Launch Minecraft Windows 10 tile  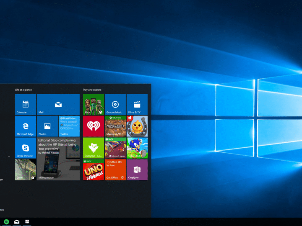pyautogui.click(x=115, y=126)
